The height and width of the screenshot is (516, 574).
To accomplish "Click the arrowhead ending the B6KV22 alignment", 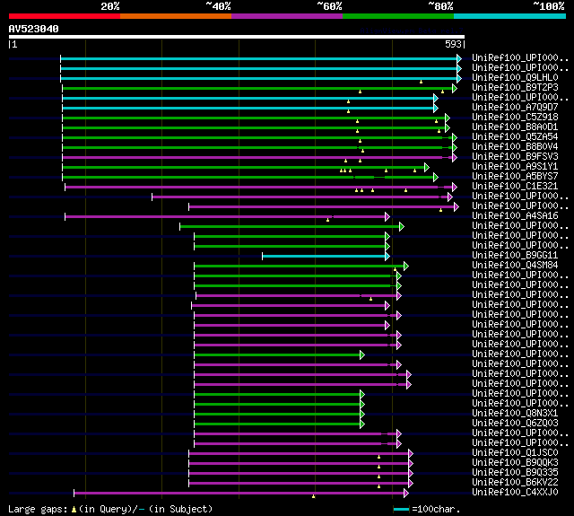I will (411, 484).
